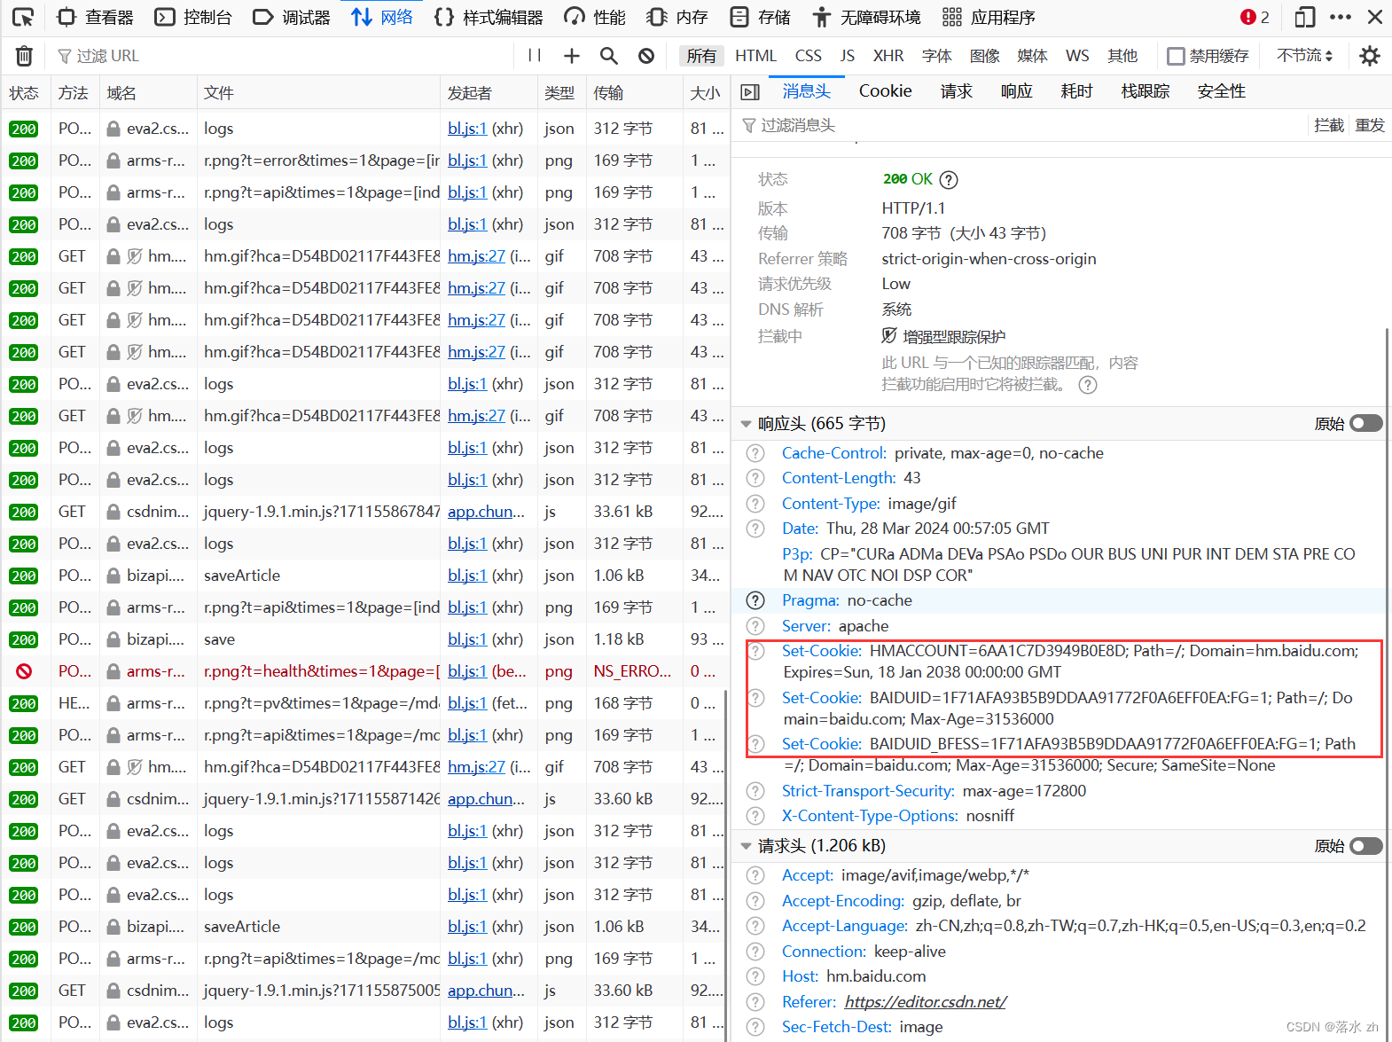Filter requests by XHR

click(x=888, y=56)
